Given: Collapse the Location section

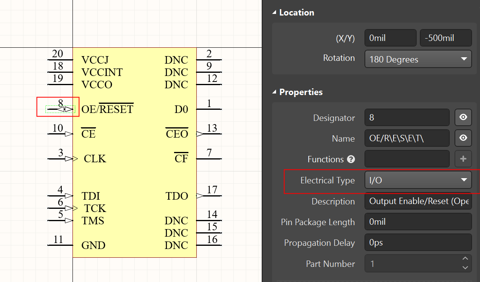Looking at the screenshot, I should (x=274, y=13).
